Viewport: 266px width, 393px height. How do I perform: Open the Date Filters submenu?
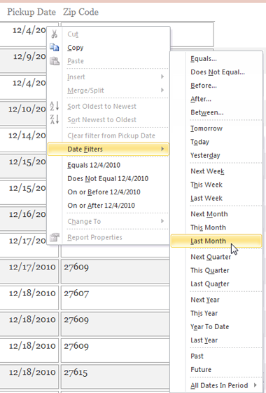click(108, 149)
